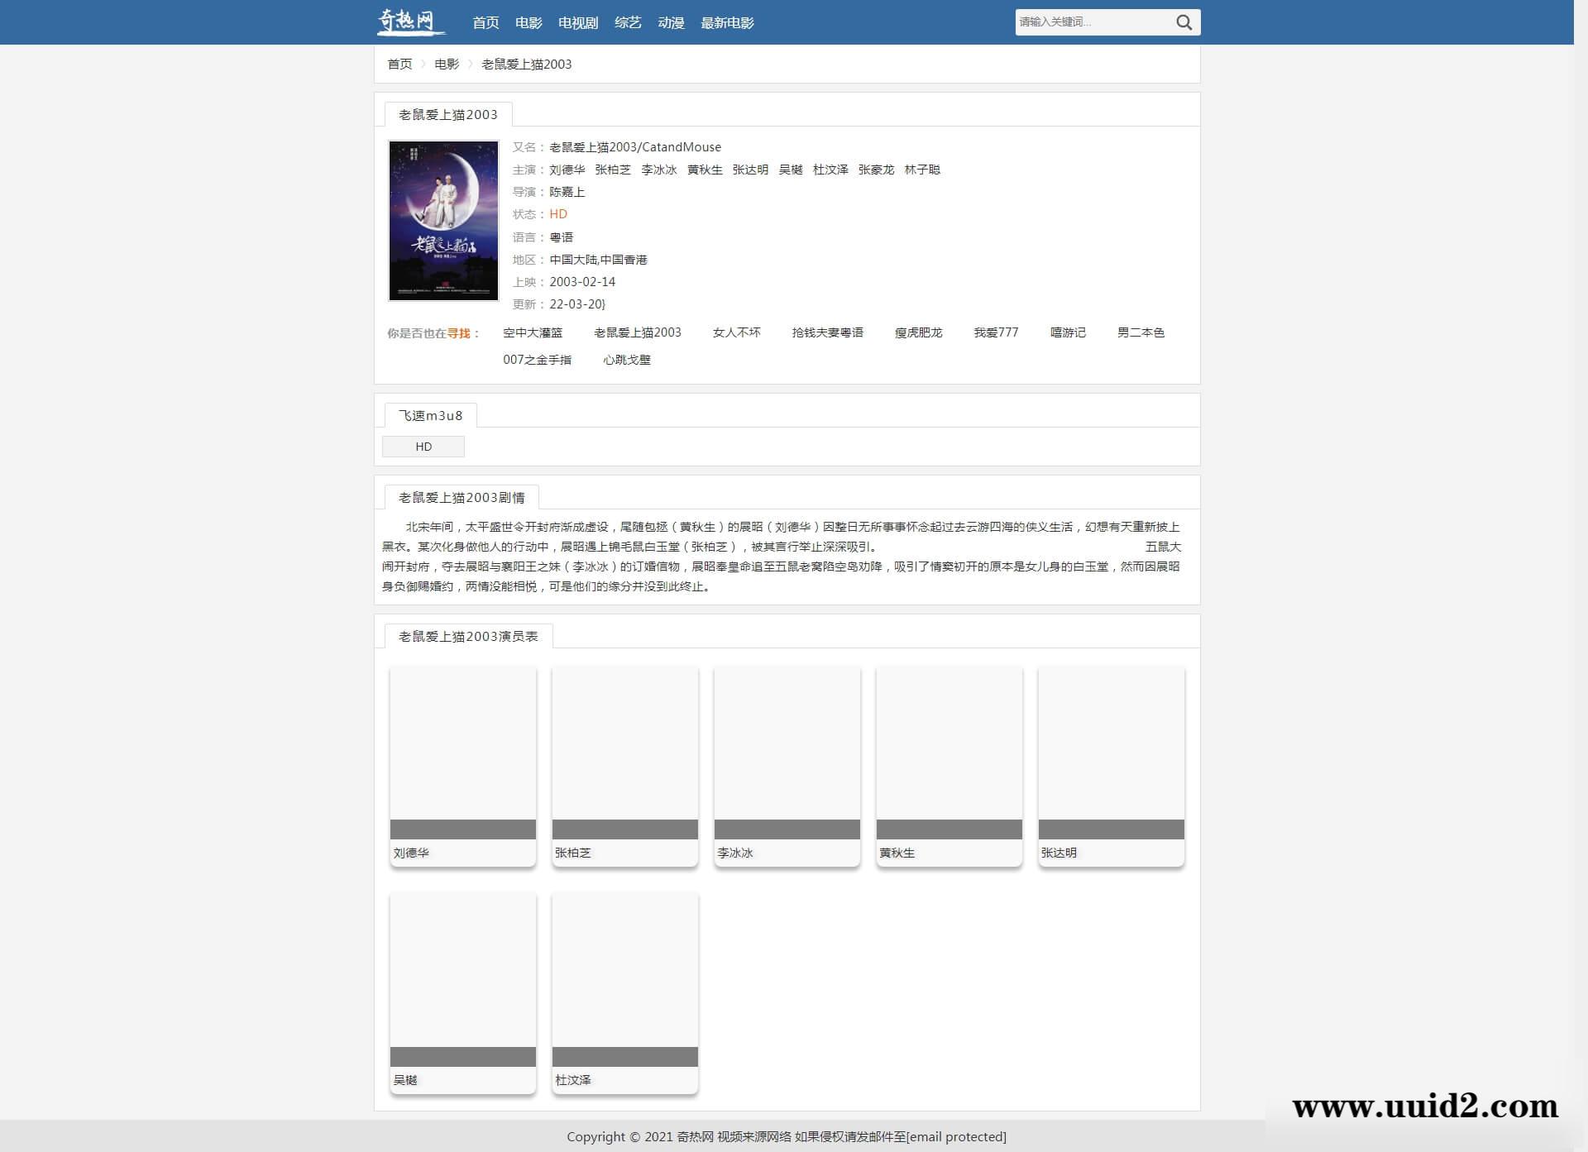
Task: Open related search 女人不坏
Action: pos(736,332)
